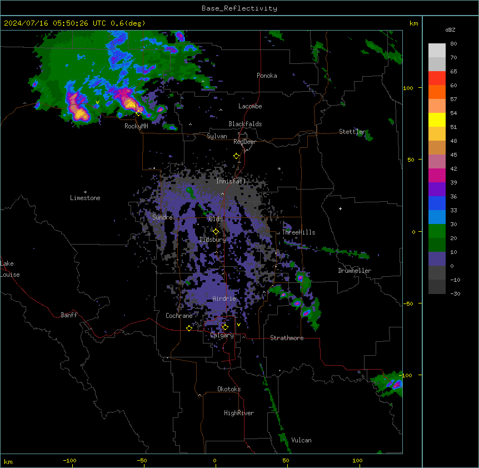This screenshot has width=479, height=468.
Task: Click the Strathmore label
Action: pos(287,338)
